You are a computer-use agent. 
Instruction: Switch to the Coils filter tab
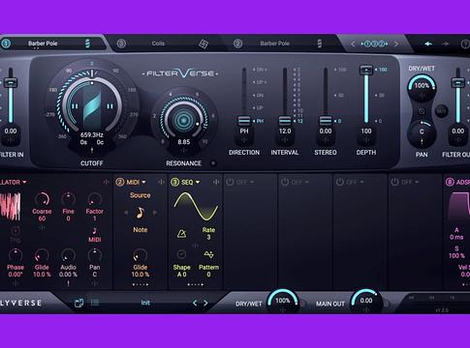point(158,43)
